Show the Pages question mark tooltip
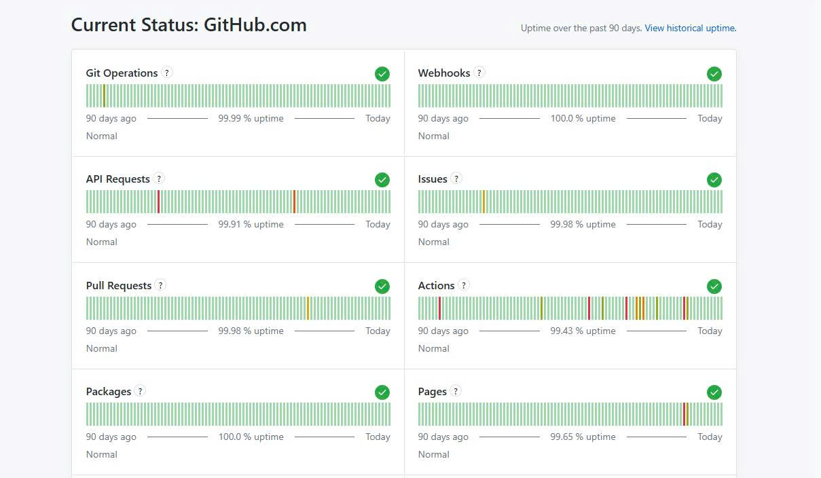821x478 pixels. point(456,391)
